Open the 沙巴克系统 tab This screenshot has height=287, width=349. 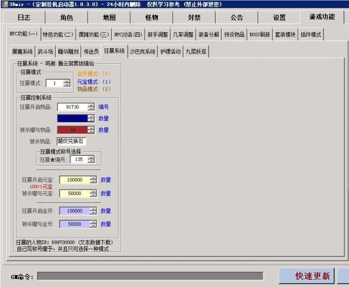(143, 52)
